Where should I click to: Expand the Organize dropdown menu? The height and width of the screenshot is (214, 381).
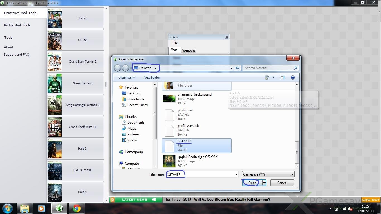click(126, 77)
